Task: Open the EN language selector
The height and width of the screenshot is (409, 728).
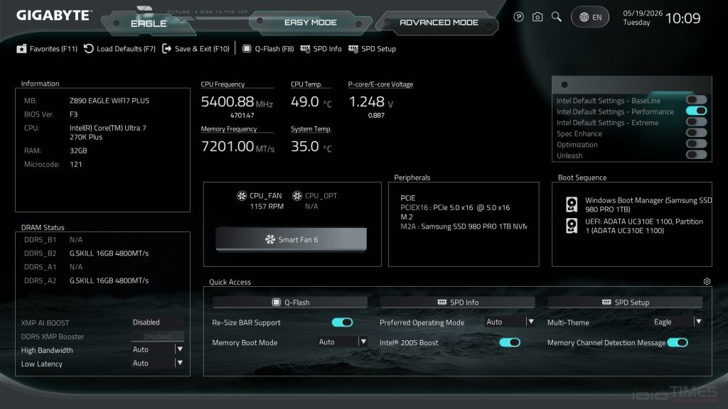Action: coord(589,17)
